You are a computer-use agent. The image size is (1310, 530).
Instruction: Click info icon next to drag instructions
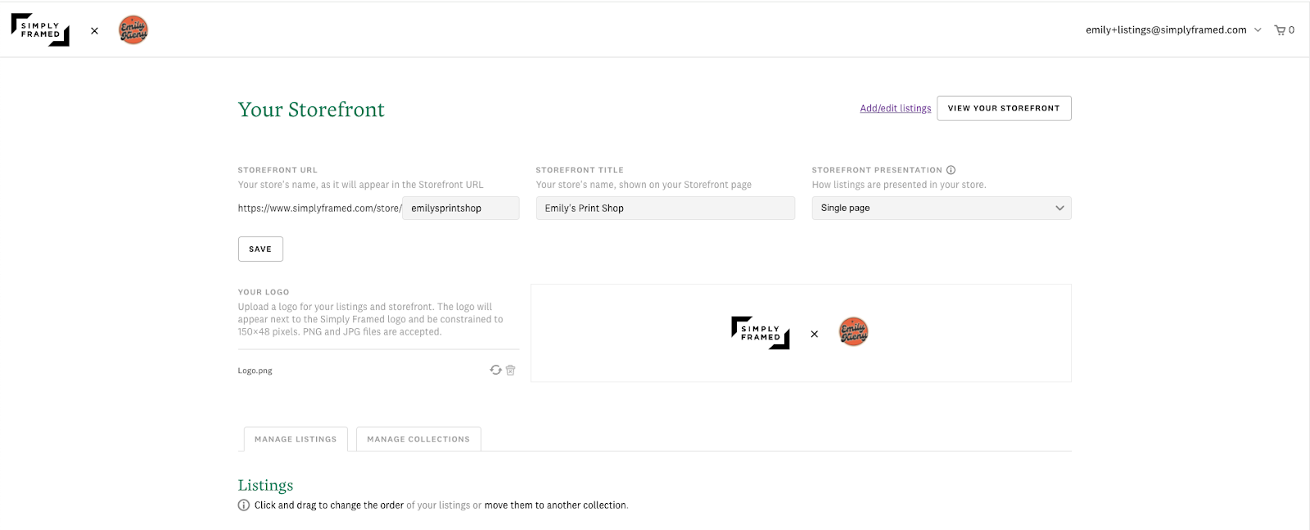point(244,505)
